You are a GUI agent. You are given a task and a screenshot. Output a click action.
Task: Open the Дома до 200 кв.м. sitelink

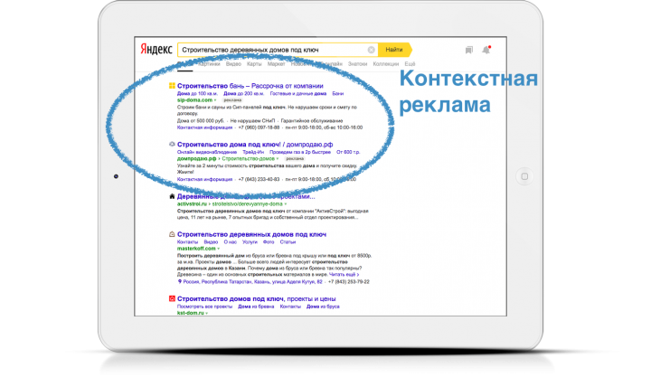click(244, 93)
